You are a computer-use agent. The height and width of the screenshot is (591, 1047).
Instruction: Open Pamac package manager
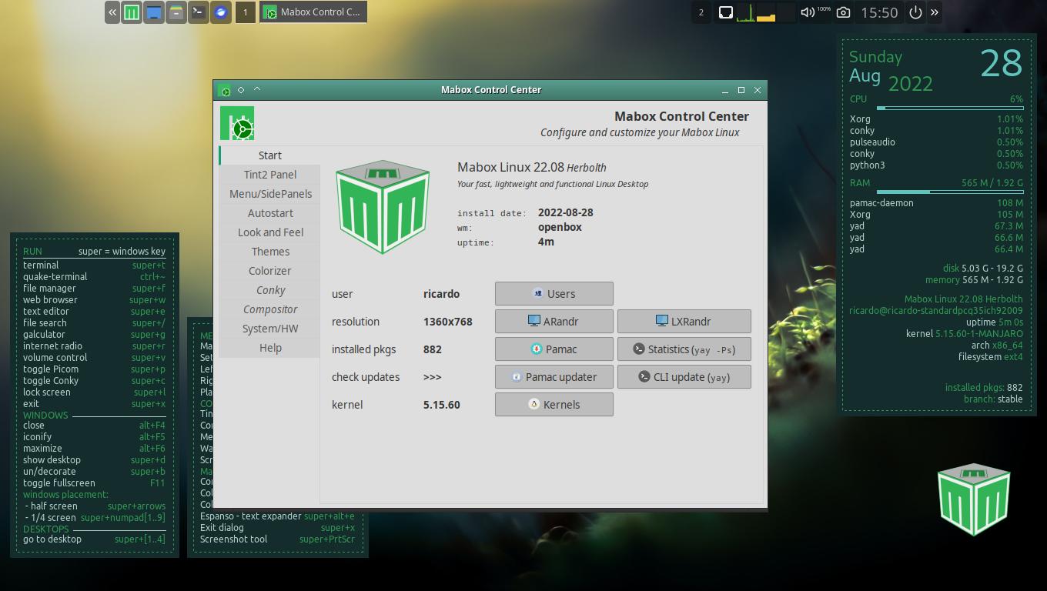tap(554, 349)
